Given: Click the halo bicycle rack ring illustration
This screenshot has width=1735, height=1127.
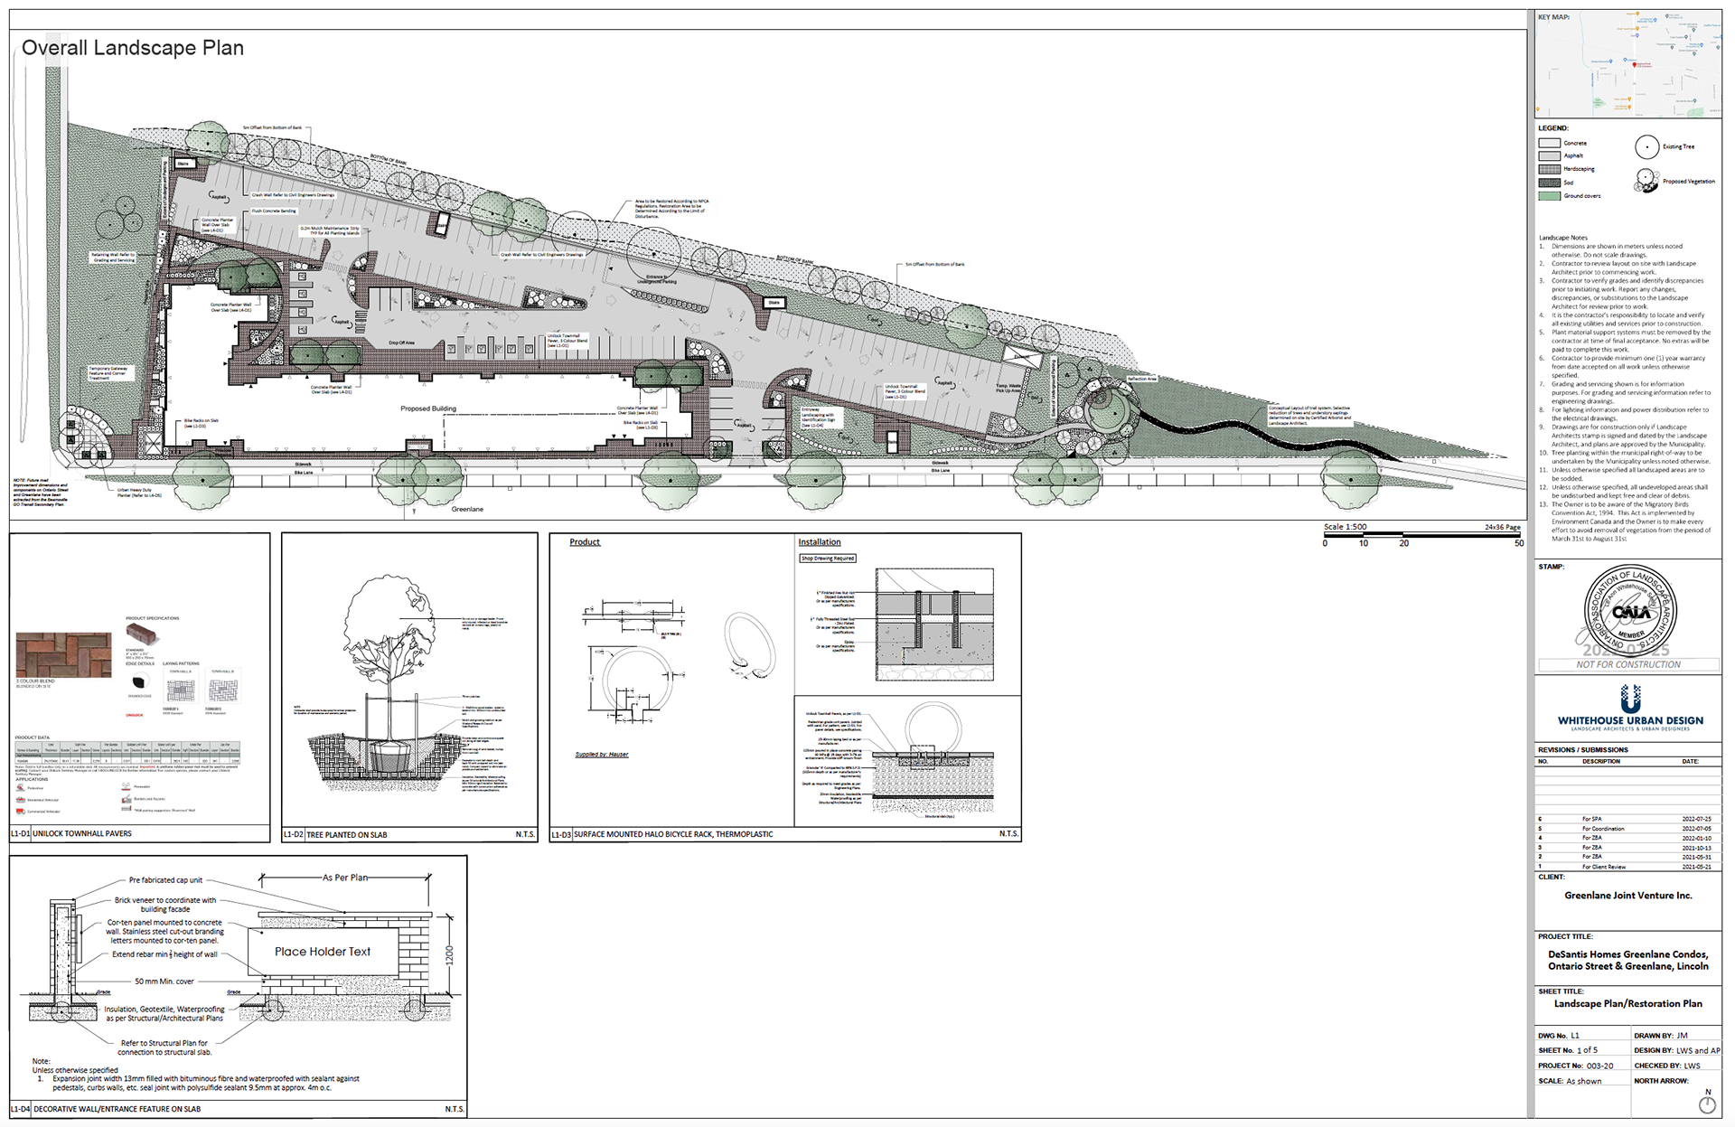Looking at the screenshot, I should tap(749, 643).
